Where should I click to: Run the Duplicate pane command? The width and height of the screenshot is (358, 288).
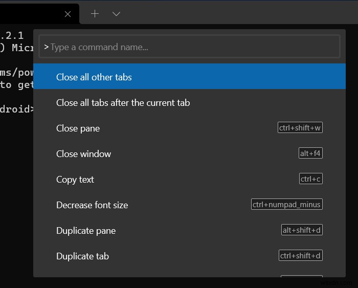click(x=86, y=231)
